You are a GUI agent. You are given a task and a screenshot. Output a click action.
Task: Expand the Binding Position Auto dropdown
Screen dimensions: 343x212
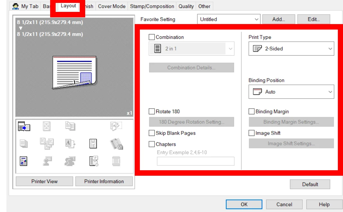(291, 92)
